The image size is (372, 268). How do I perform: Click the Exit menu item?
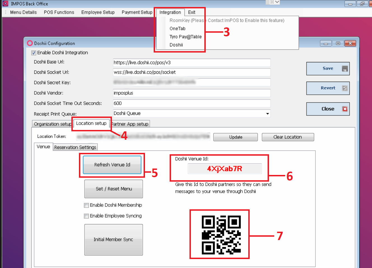[192, 12]
